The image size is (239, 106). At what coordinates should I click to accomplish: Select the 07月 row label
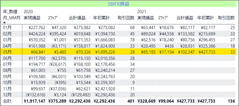[7, 64]
